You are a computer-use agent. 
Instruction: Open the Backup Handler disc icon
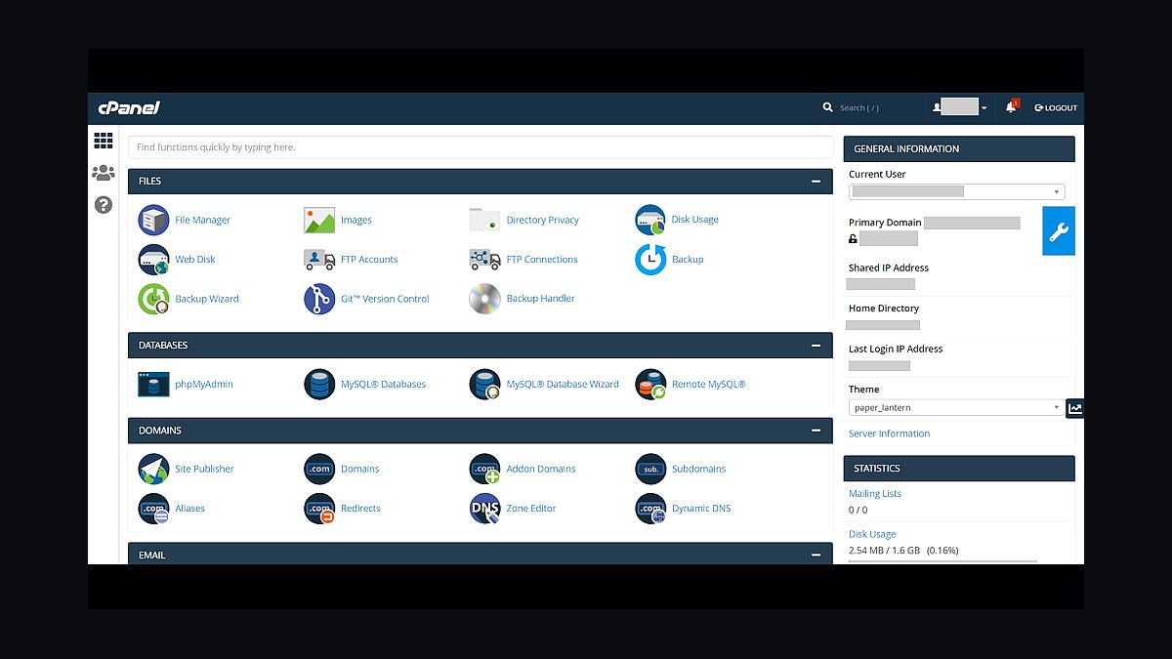click(x=484, y=299)
